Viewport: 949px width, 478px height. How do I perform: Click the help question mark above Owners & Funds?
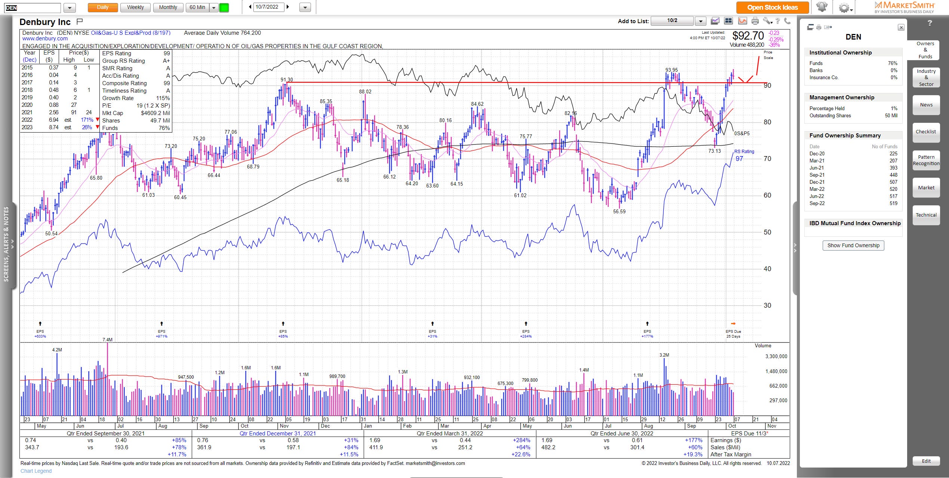pyautogui.click(x=930, y=23)
